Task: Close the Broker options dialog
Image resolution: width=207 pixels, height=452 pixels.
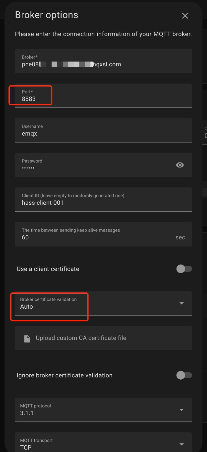Action: tap(185, 16)
